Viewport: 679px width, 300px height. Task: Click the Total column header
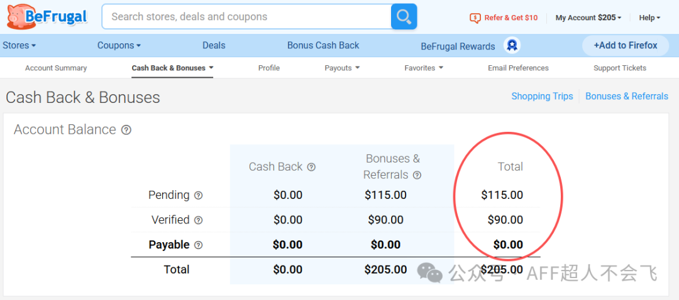[510, 167]
